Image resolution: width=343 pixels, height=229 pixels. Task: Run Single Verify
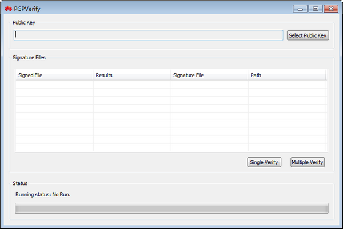(264, 162)
